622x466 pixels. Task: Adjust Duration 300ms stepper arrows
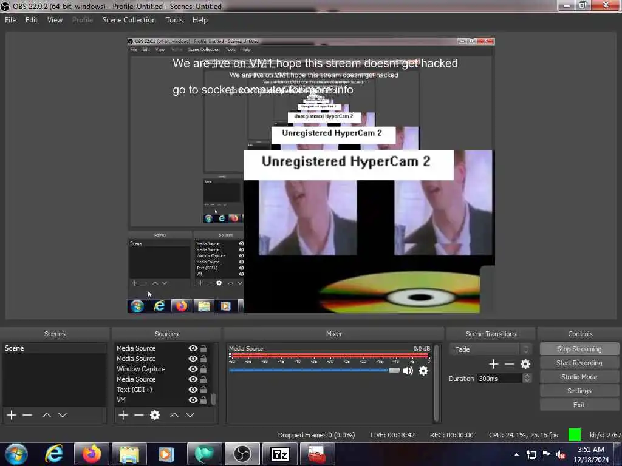pyautogui.click(x=527, y=379)
